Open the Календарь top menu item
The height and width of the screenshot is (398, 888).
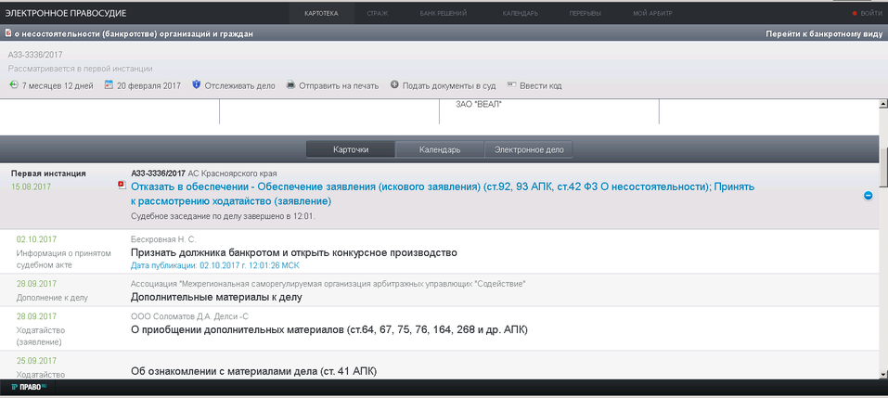pos(521,14)
